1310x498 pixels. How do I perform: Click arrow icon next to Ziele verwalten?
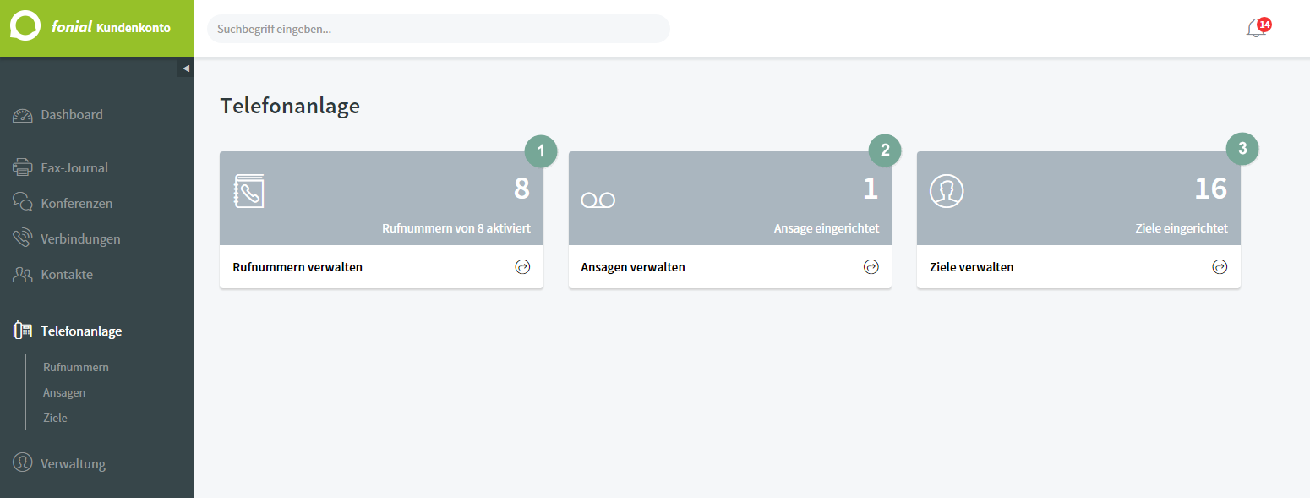click(1220, 267)
